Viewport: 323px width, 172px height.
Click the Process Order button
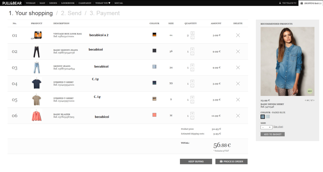231,161
